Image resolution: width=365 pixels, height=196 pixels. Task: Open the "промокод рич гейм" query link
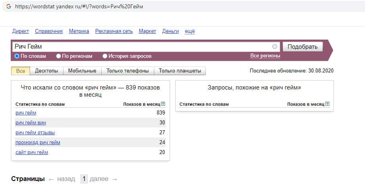38,143
